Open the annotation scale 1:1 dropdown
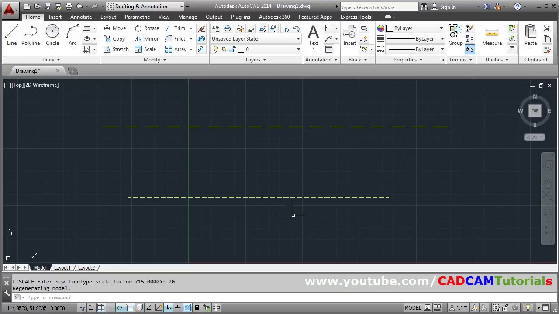The image size is (559, 314). pos(459,308)
